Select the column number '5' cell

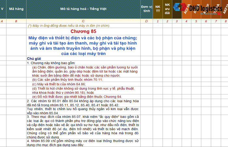196,21
